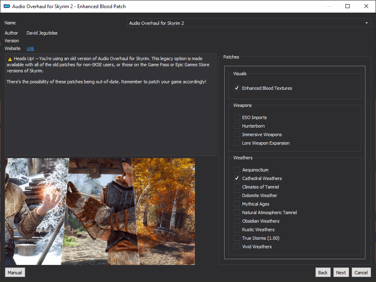376x282 pixels.
Task: Enable Climates of Tamriel patch
Action: click(x=237, y=187)
